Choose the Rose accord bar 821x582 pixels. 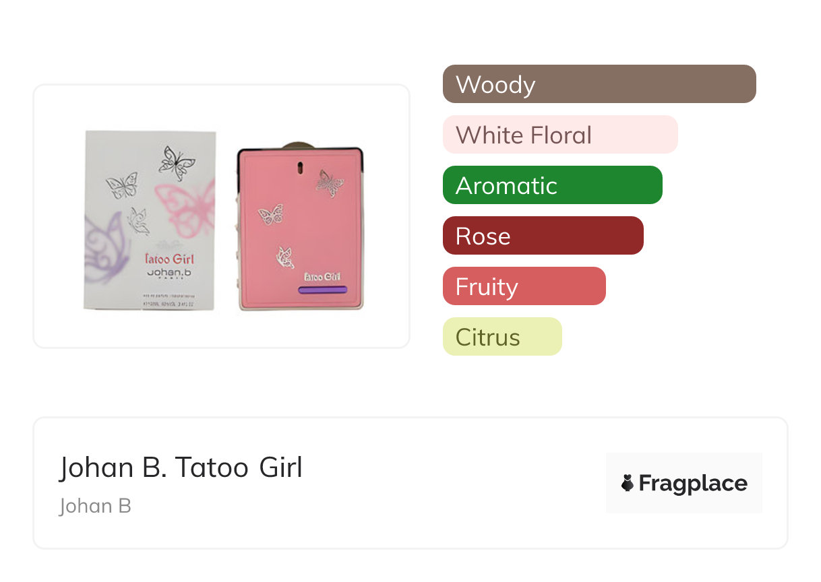coord(543,236)
